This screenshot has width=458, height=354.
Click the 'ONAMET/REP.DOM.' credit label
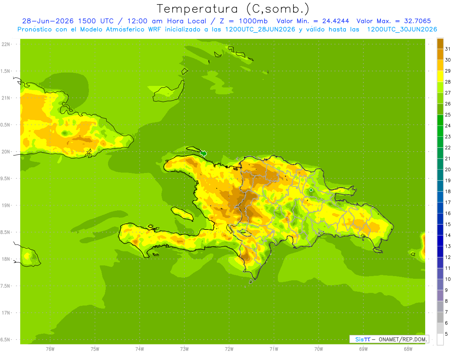tap(403, 339)
